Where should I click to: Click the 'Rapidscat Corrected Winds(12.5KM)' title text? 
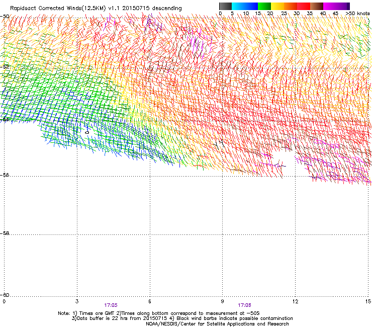coord(58,9)
